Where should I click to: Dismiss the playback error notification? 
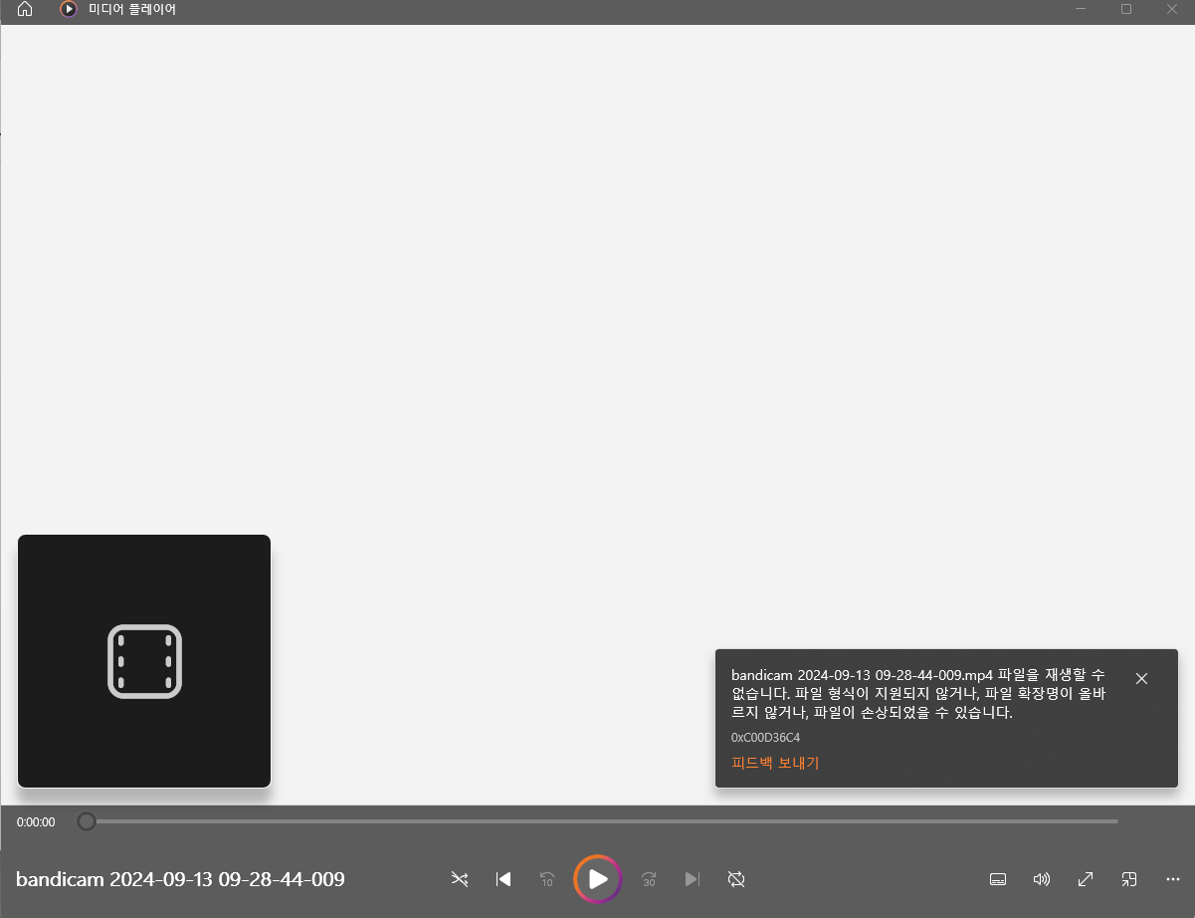(x=1141, y=678)
